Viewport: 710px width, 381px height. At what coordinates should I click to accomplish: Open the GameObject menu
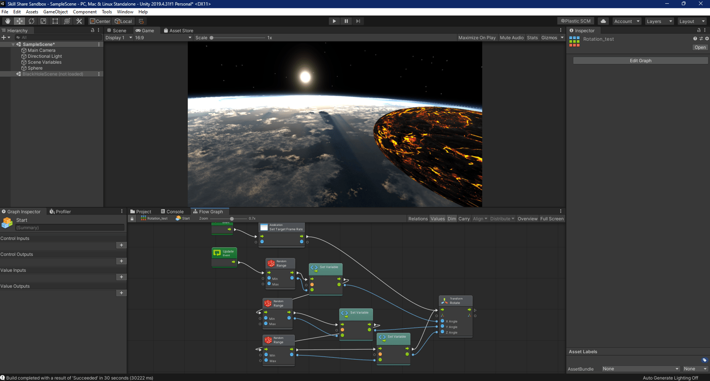55,12
